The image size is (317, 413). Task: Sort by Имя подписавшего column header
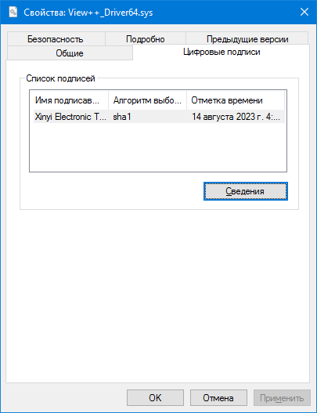click(x=69, y=100)
